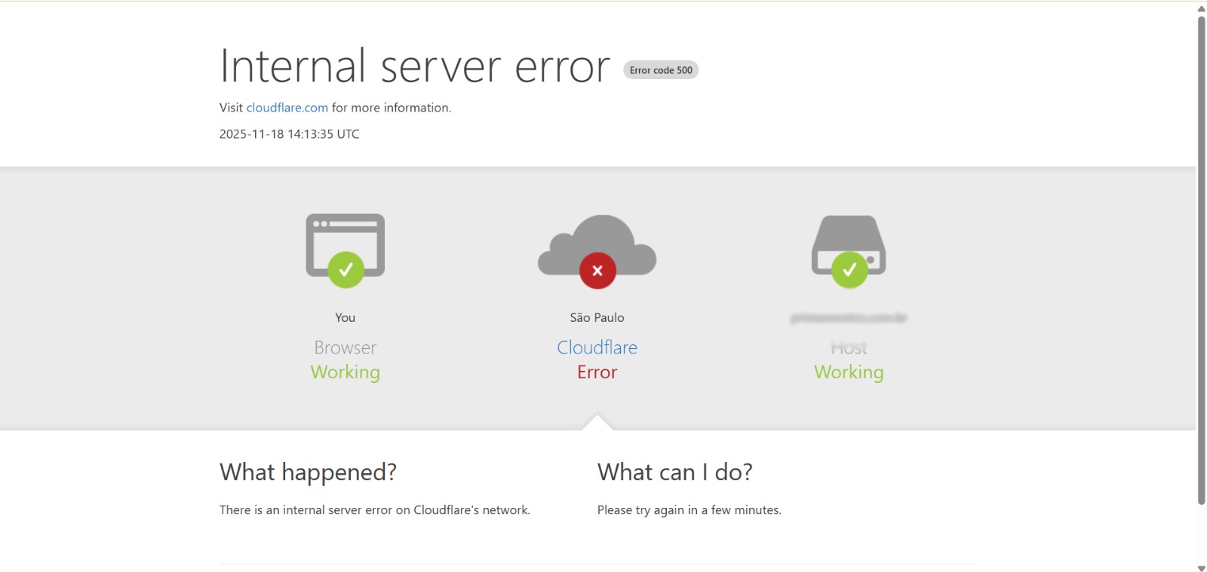Viewport: 1207px width, 572px height.
Task: Click the 'What happened?' heading
Action: 308,473
